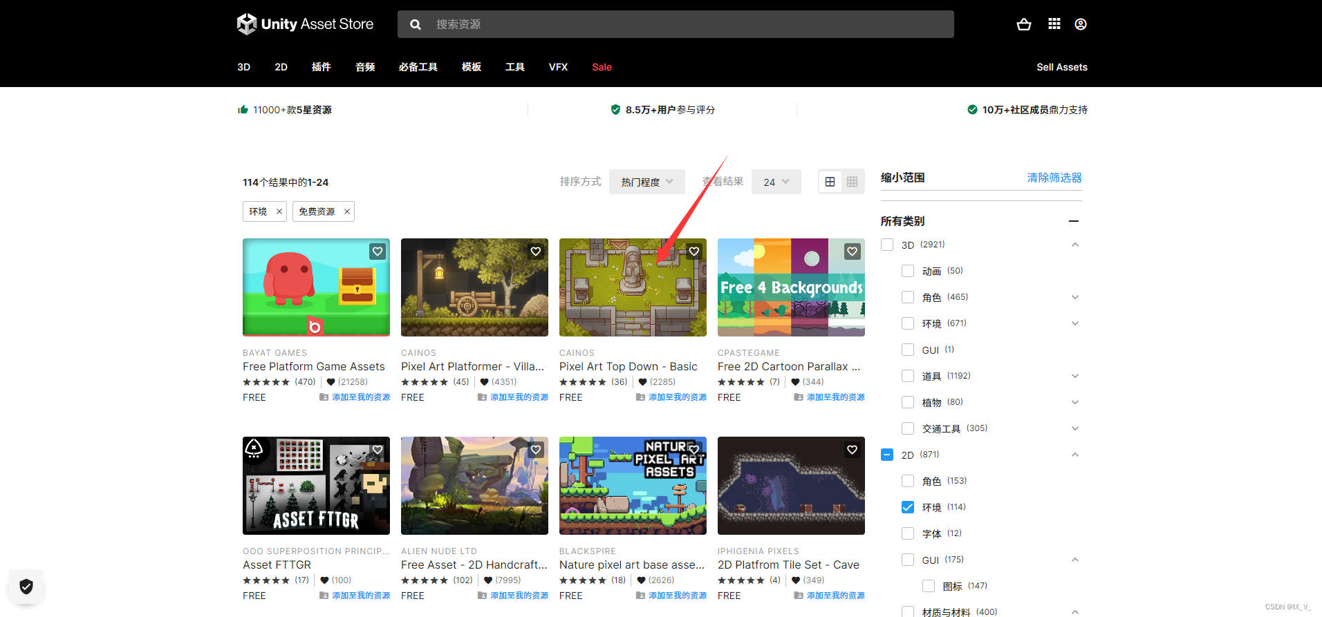This screenshot has width=1322, height=617.
Task: Check the 3D category checkbox
Action: [887, 245]
